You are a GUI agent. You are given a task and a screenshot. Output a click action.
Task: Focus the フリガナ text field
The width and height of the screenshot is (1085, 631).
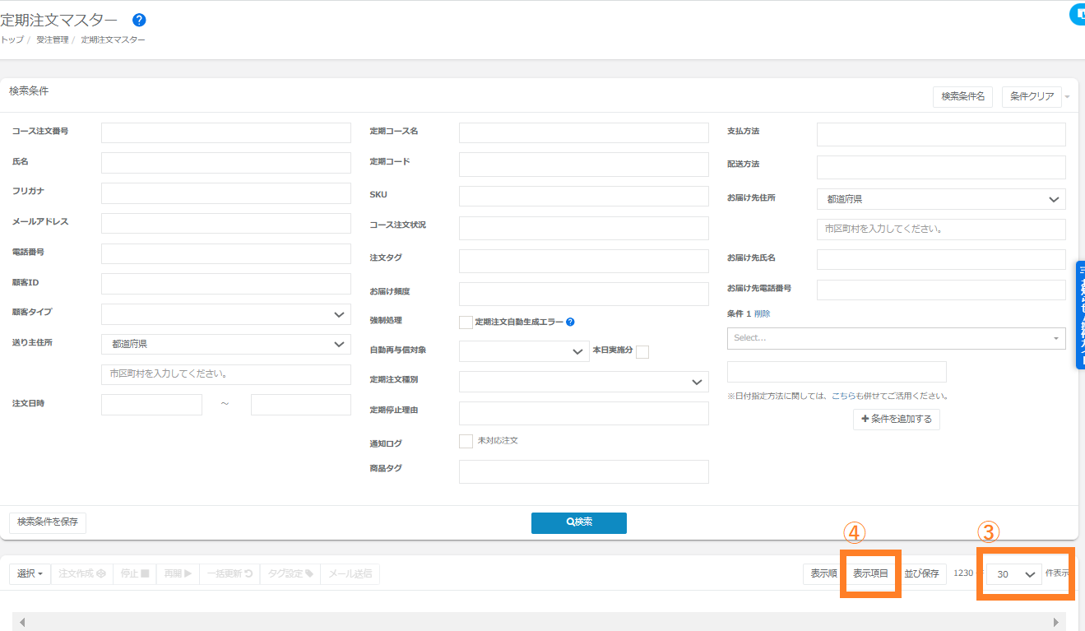[x=226, y=193]
